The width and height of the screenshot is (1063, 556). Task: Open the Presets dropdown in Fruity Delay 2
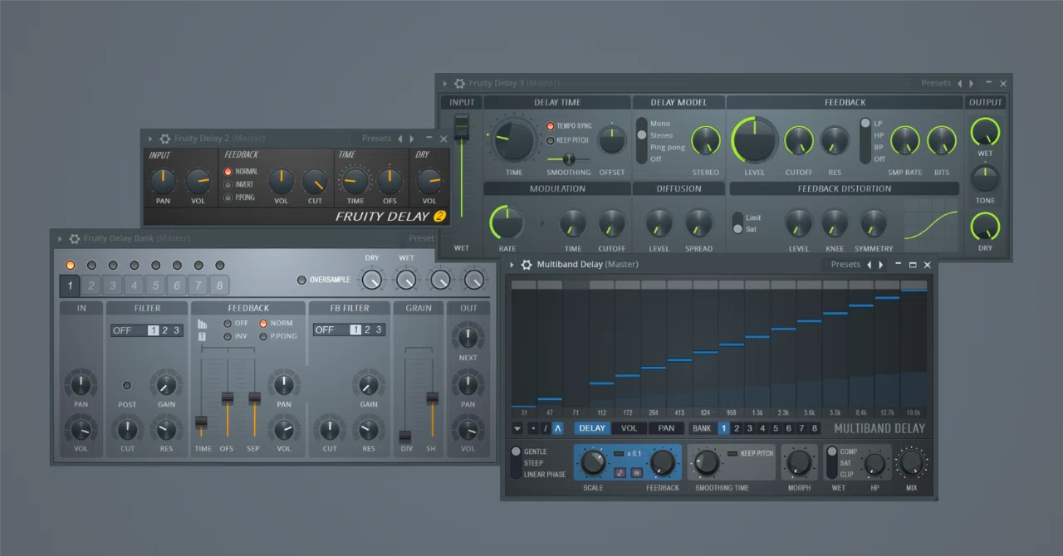tap(376, 139)
